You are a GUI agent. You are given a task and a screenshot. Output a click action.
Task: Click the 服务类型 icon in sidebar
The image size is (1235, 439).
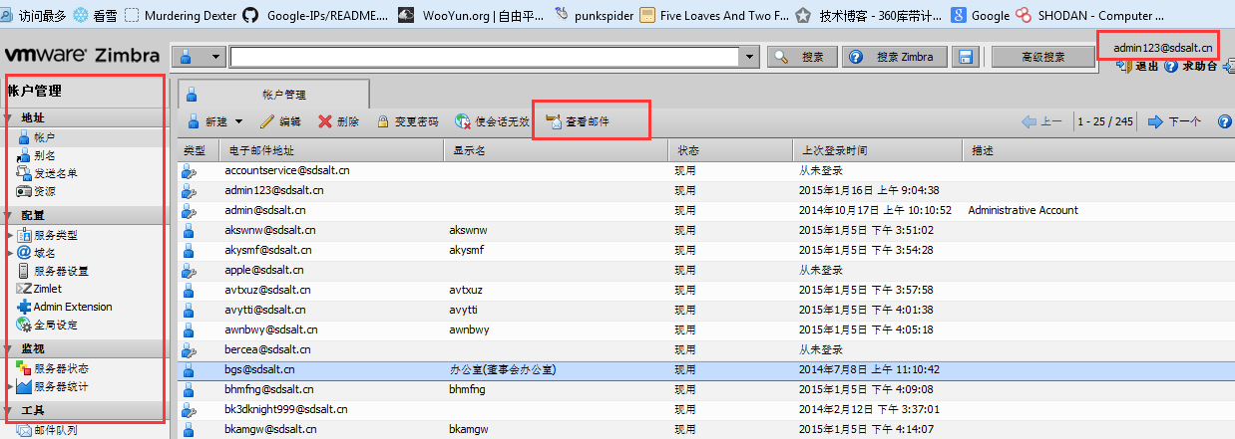click(24, 235)
